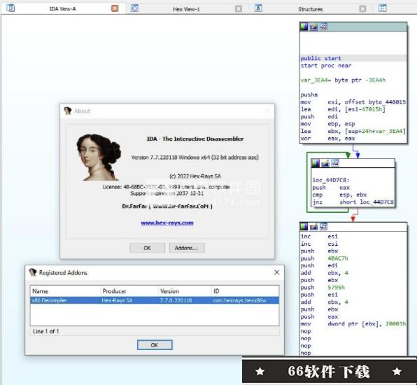Click the loc_44D7C8: label
This screenshot has height=385, width=417.
(x=331, y=180)
